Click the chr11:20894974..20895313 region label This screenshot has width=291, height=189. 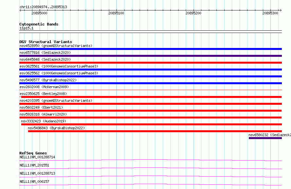coord(43,7)
